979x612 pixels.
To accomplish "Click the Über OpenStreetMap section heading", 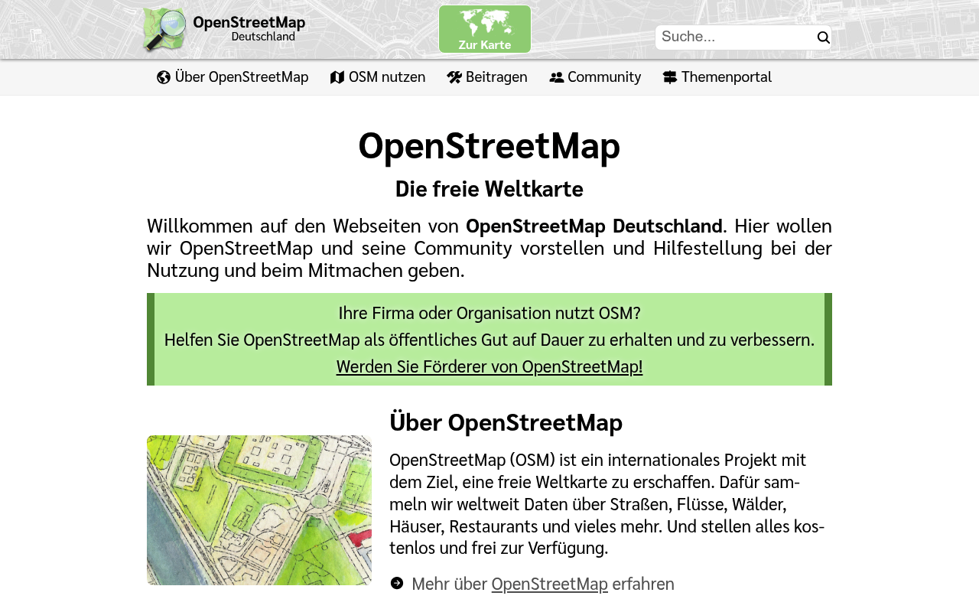I will point(506,422).
